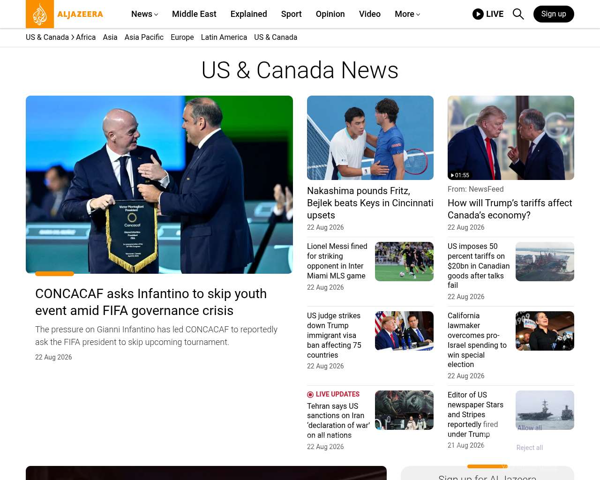
Task: Open the Explained menu item
Action: click(x=249, y=14)
